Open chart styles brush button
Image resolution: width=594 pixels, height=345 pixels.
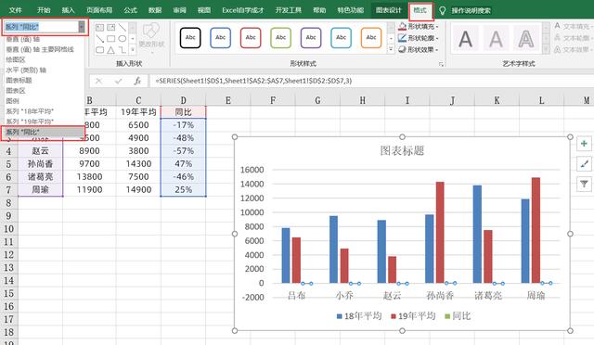coord(584,163)
